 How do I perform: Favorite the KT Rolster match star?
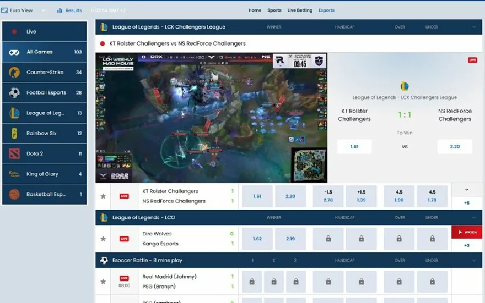pos(103,196)
